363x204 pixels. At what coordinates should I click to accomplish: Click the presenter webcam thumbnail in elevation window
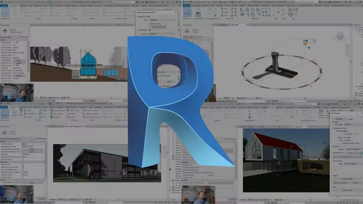tap(17, 93)
